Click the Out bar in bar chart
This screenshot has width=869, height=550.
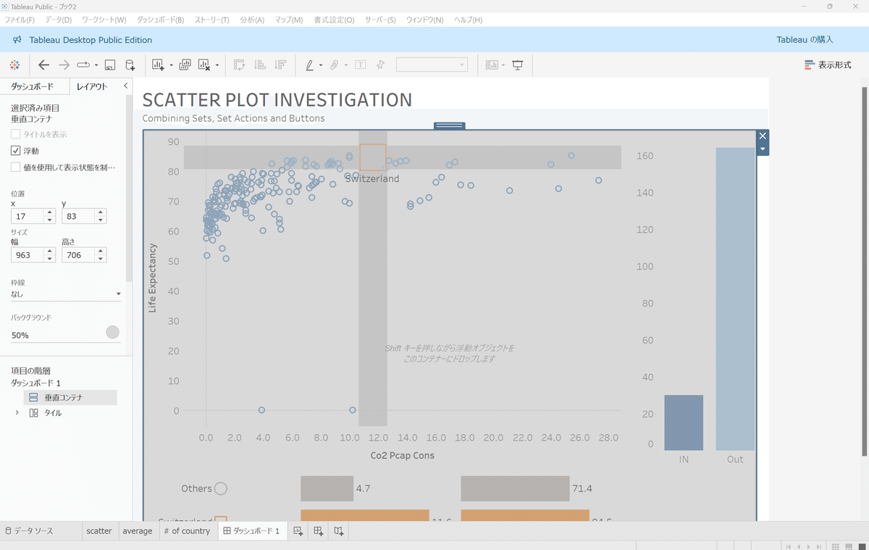pos(735,299)
